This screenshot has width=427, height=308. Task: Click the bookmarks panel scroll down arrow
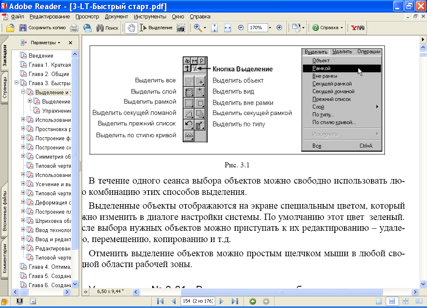(75, 284)
